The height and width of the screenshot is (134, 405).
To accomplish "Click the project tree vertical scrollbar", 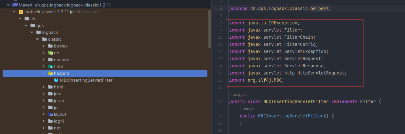I will coord(210,29).
